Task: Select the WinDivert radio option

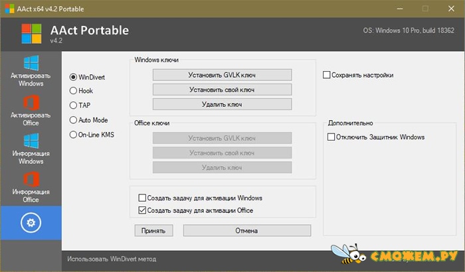Action: pyautogui.click(x=87, y=77)
